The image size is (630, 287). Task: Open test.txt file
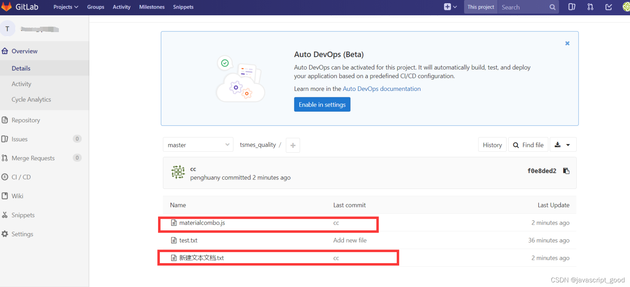(188, 240)
